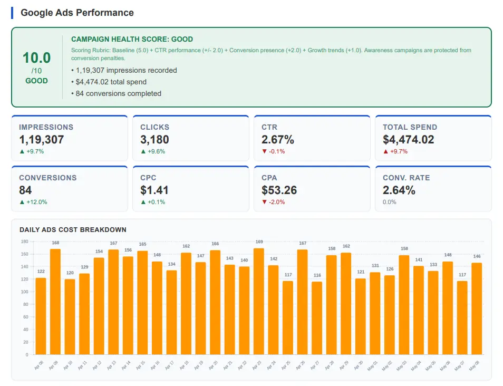Select the Apr 15 bar labeled 165
The height and width of the screenshot is (386, 503).
click(x=142, y=303)
